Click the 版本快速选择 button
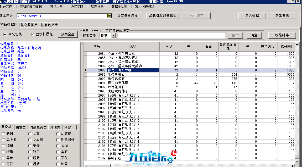 coord(127,16)
